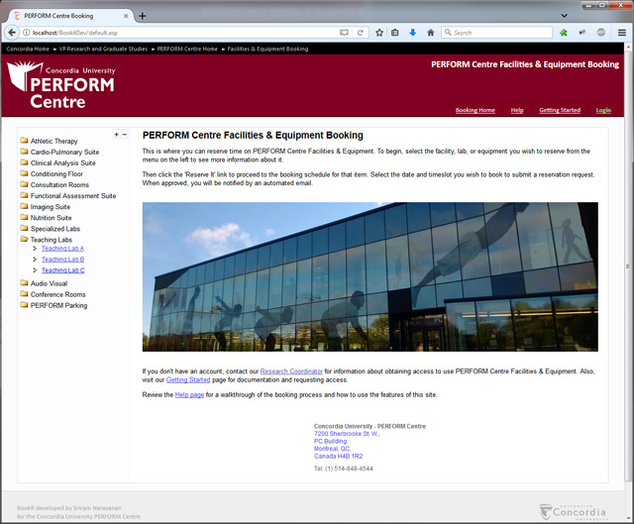This screenshot has height=524, width=634.
Task: Bookmark this page with star icon
Action: point(379,33)
